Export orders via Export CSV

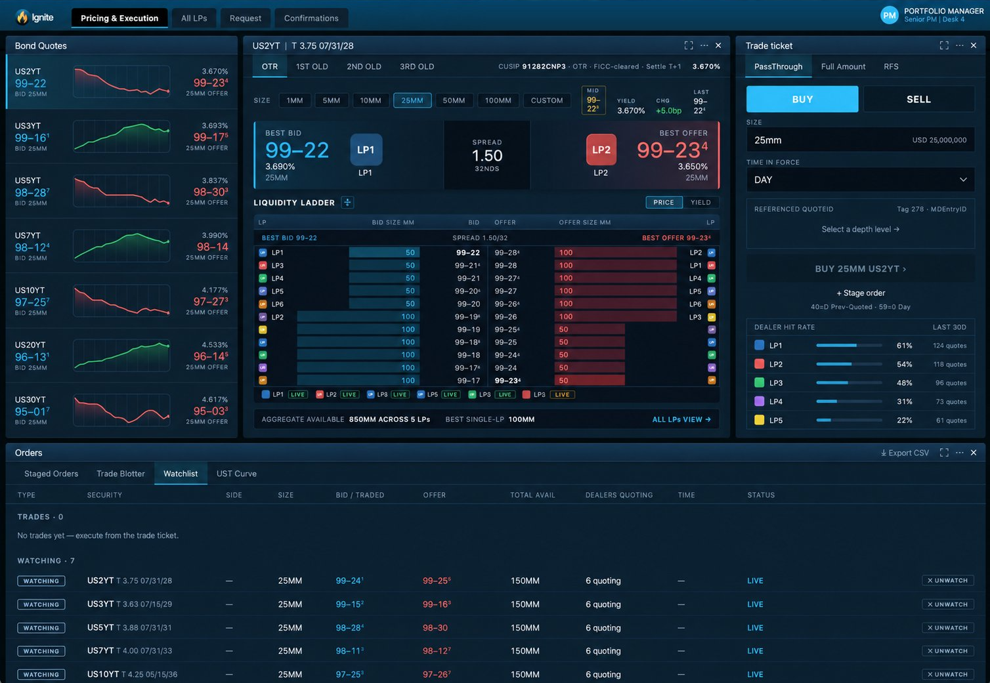click(905, 453)
